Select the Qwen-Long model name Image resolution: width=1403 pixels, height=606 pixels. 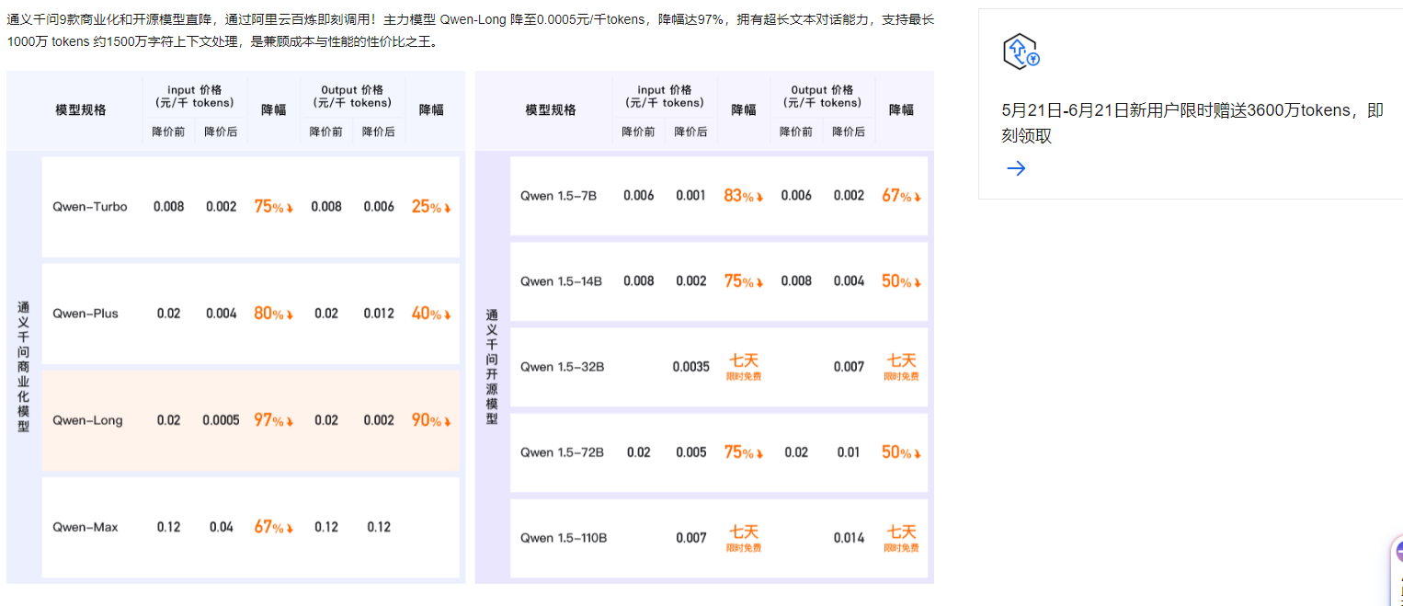87,420
